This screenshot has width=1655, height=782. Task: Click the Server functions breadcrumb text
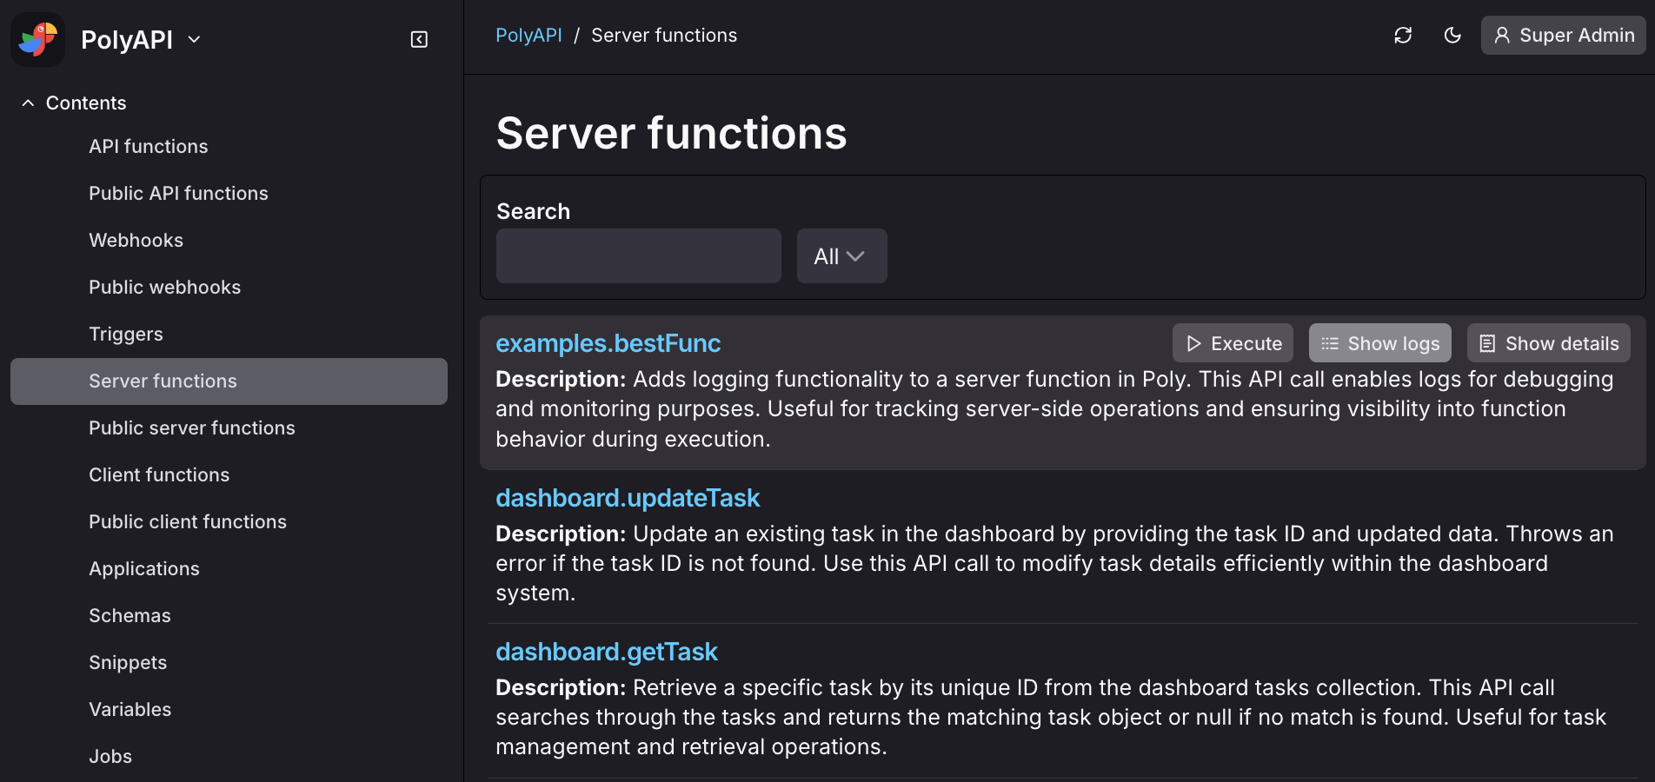(664, 36)
